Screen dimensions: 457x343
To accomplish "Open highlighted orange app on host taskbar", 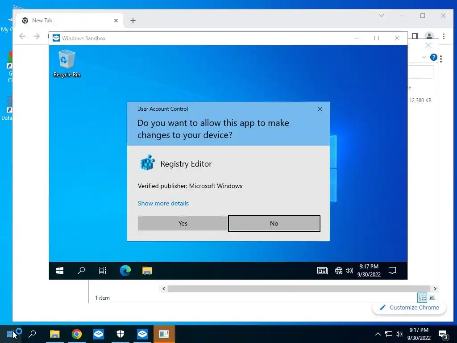I will coord(164,334).
